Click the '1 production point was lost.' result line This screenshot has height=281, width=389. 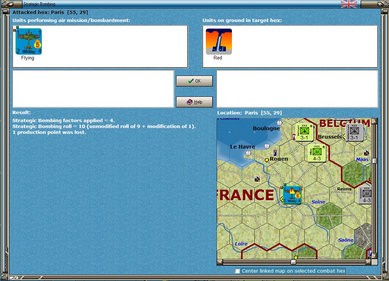click(x=49, y=132)
